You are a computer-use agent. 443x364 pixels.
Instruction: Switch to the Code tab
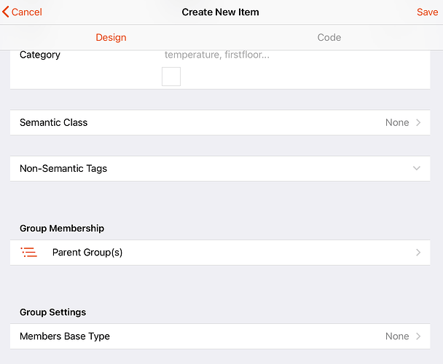[329, 37]
